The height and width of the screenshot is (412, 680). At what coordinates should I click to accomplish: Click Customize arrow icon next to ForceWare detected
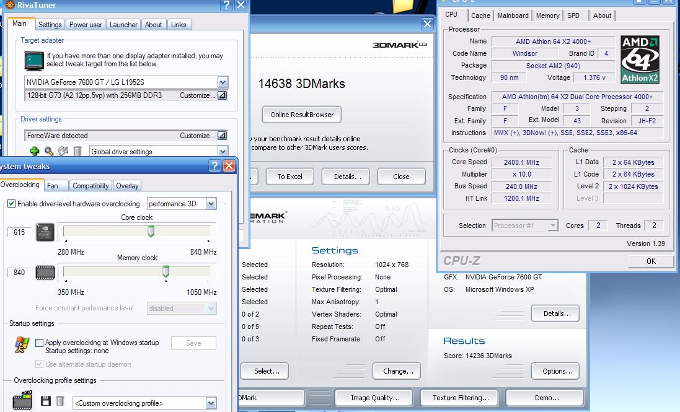pyautogui.click(x=222, y=136)
